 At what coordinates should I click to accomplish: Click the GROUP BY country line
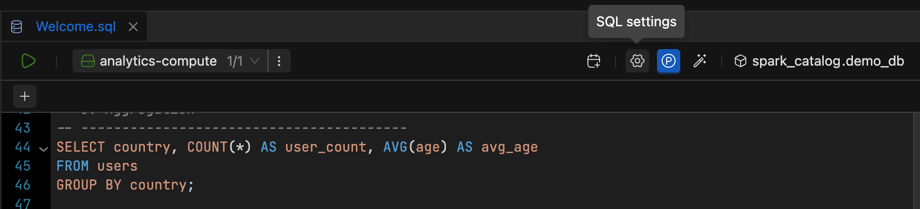(x=125, y=185)
